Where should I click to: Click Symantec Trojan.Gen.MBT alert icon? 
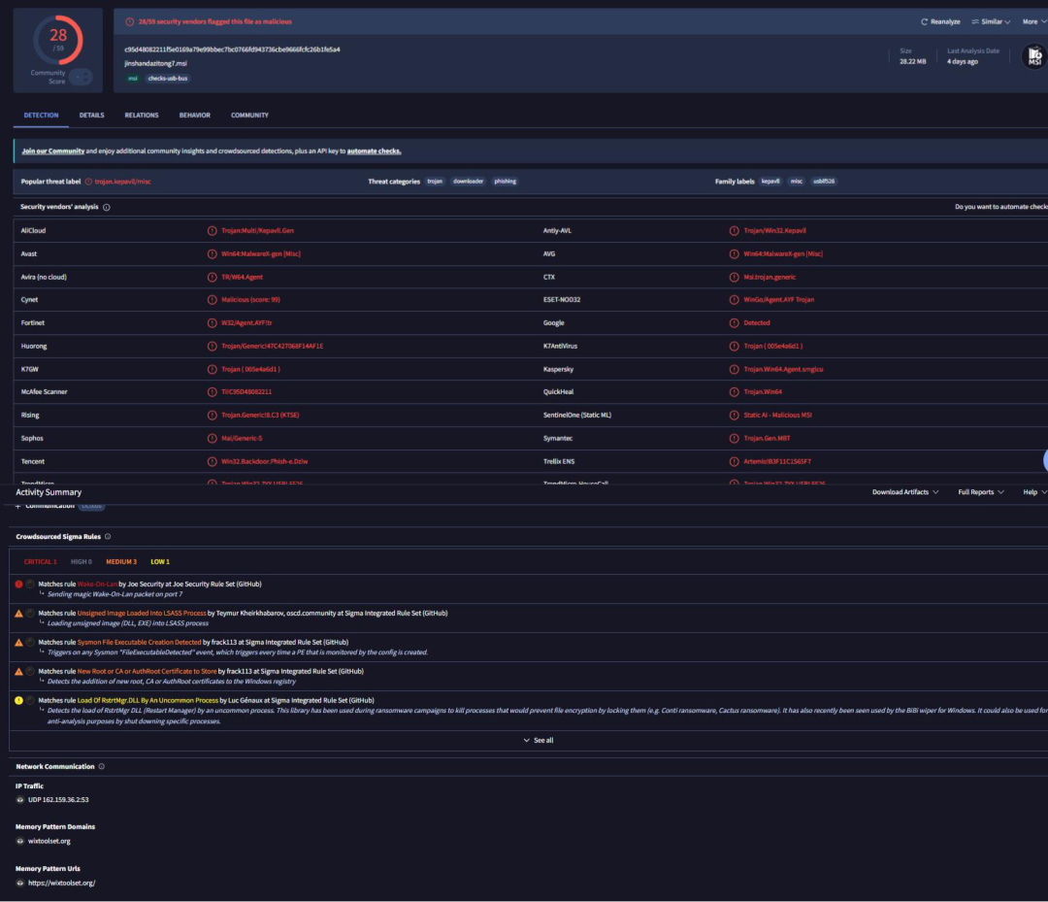tap(734, 439)
